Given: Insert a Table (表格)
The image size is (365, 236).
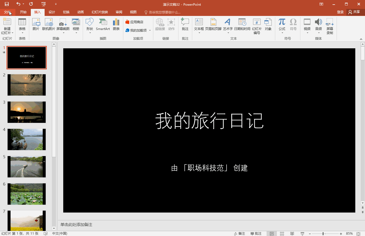Looking at the screenshot, I should [22, 26].
